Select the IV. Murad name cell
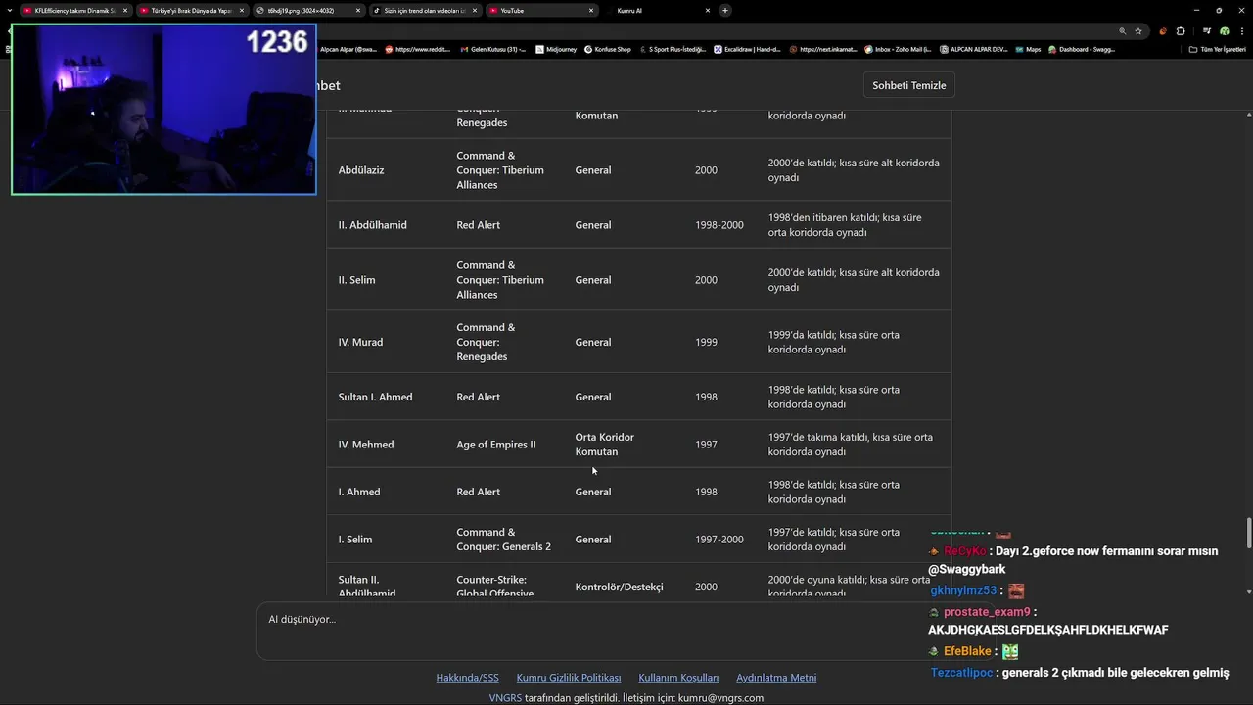 tap(360, 342)
